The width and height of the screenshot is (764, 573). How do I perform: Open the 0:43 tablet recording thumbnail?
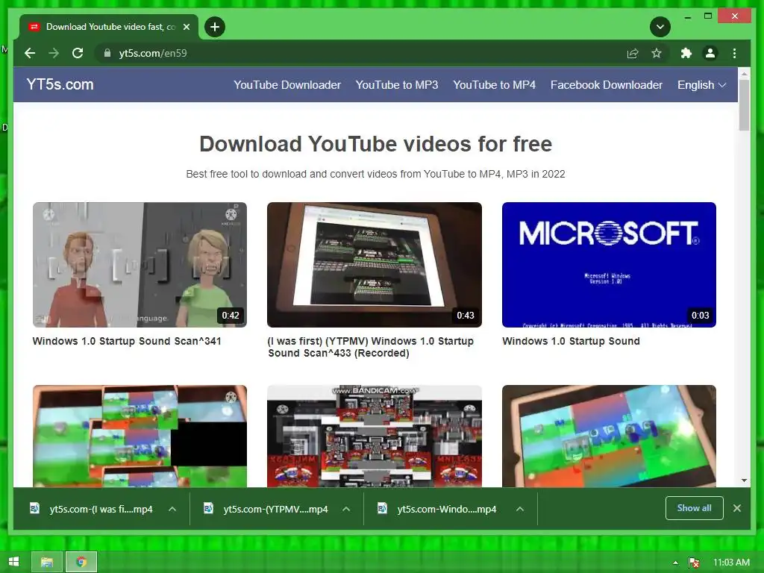(375, 265)
